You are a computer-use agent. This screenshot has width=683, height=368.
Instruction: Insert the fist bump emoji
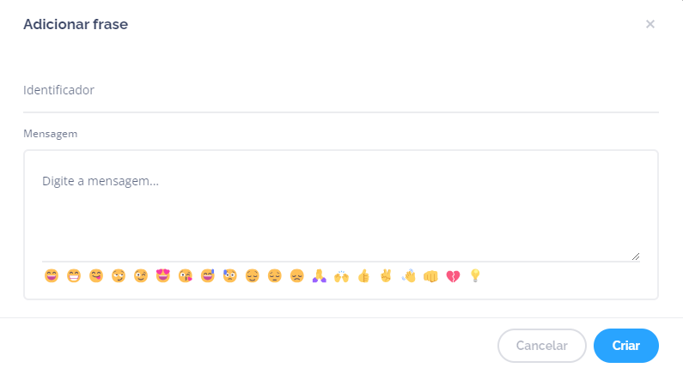[x=430, y=276]
